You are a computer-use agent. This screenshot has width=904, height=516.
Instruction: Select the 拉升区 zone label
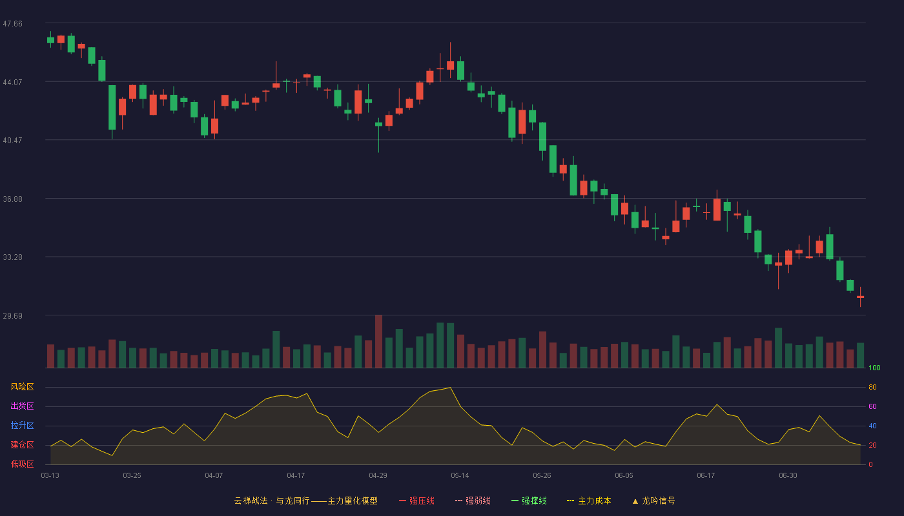point(22,426)
